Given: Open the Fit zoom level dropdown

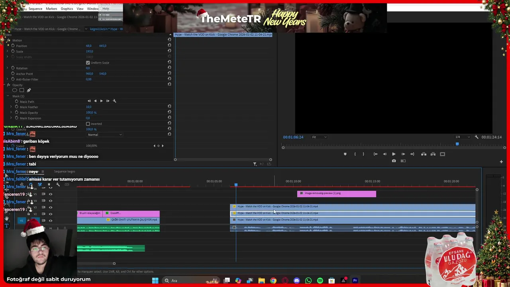Looking at the screenshot, I should pos(319,137).
